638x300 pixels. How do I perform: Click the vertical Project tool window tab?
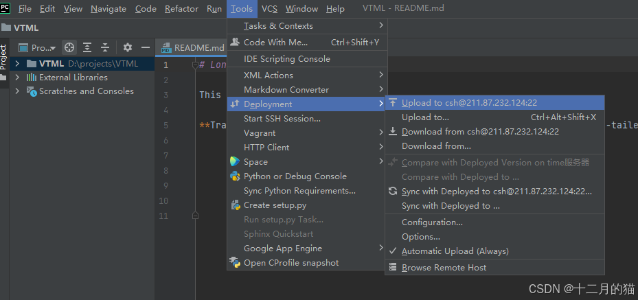tap(3, 57)
